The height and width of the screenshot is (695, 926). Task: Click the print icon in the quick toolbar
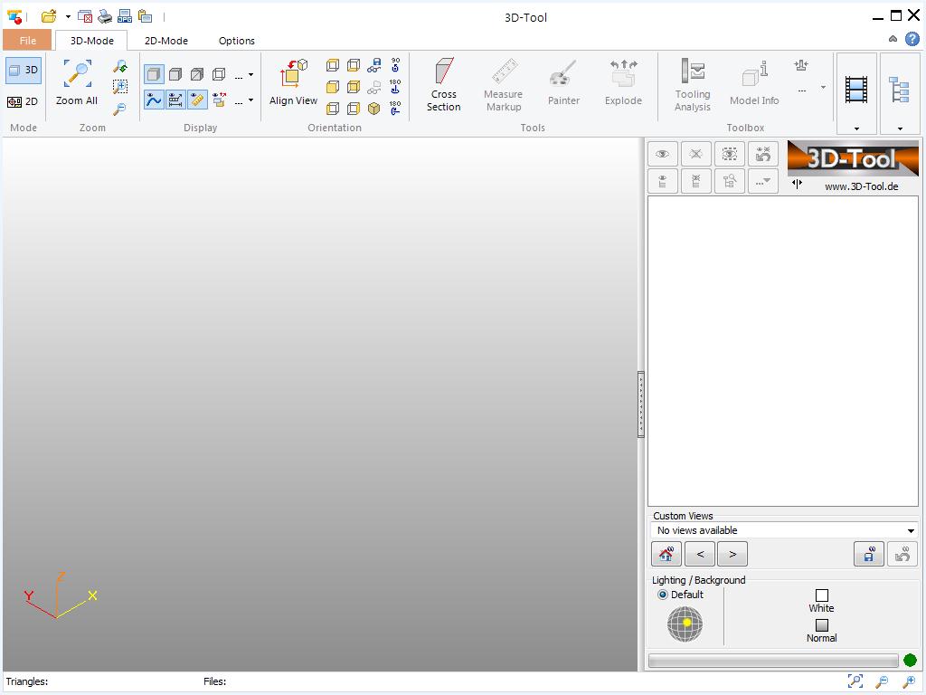[104, 15]
